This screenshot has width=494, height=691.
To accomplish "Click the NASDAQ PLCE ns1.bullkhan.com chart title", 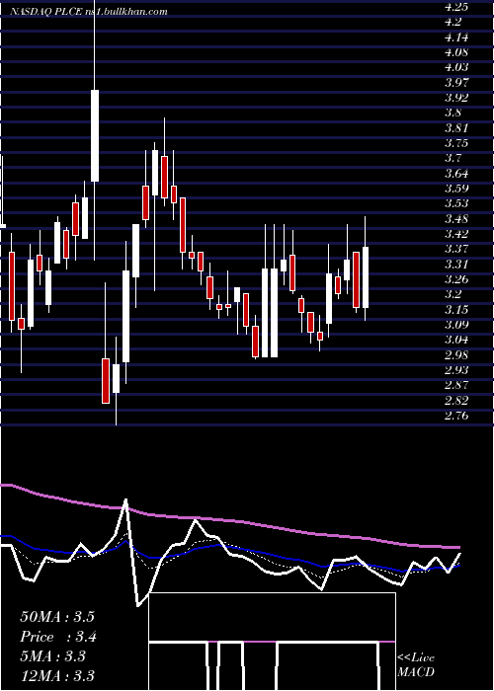I will [89, 12].
